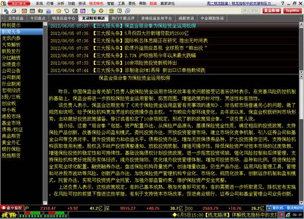Click the yellow star favorites toolbar icon
The width and height of the screenshot is (304, 219).
click(59, 11)
